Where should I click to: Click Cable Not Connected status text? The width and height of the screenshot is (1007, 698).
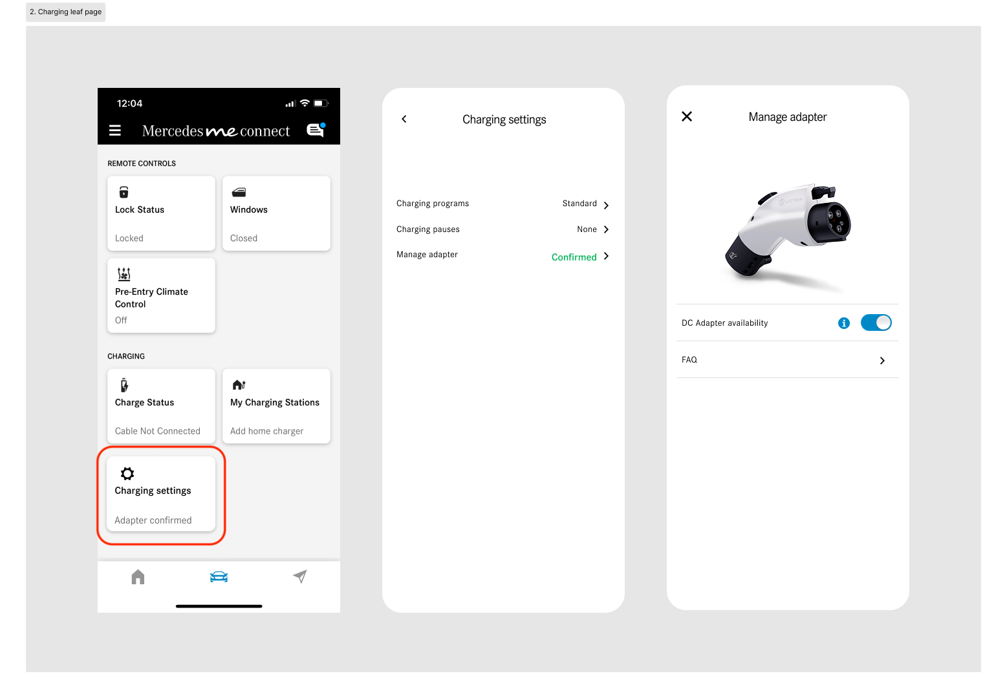pos(158,431)
